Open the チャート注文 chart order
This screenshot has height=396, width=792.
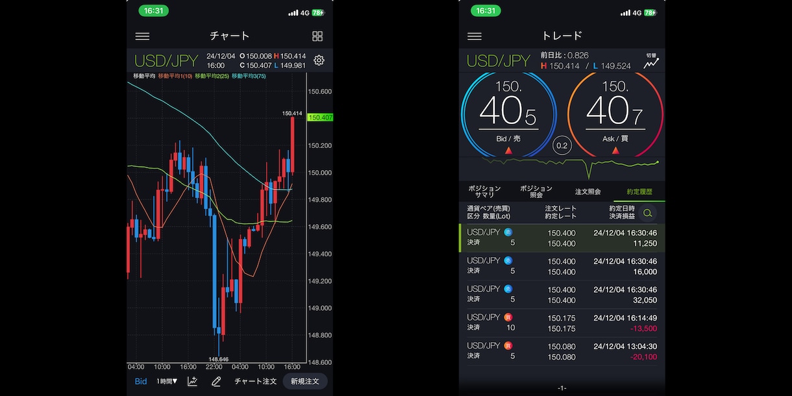[x=255, y=381]
